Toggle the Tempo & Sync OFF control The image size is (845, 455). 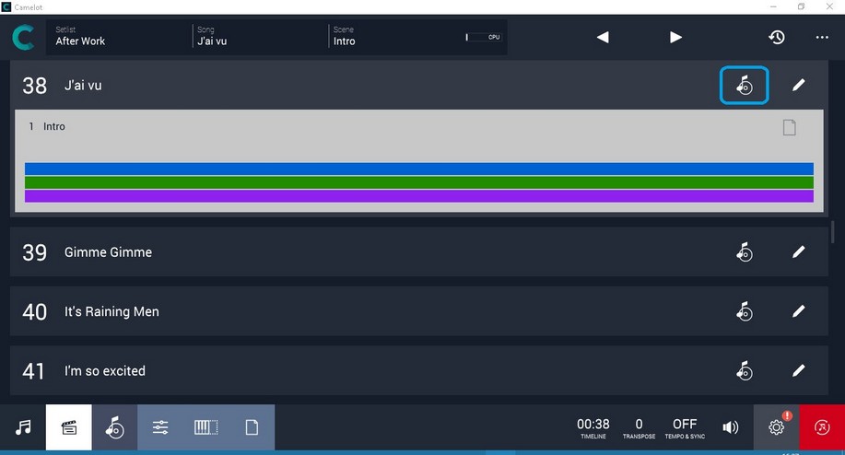point(685,427)
